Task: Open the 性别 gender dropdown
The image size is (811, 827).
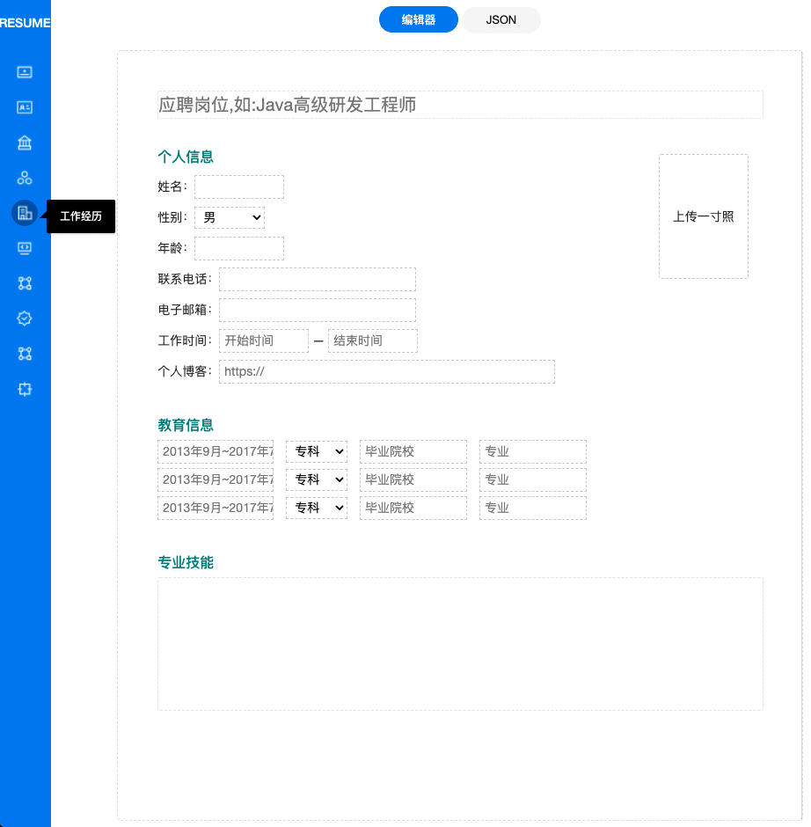Action: tap(229, 217)
